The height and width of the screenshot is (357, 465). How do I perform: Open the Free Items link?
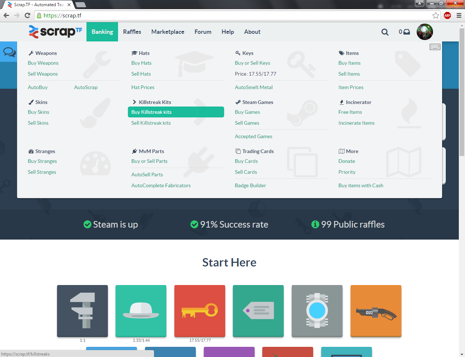click(x=350, y=112)
